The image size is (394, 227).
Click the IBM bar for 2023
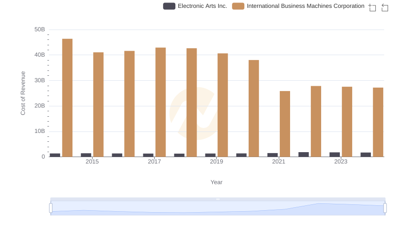[x=347, y=122]
